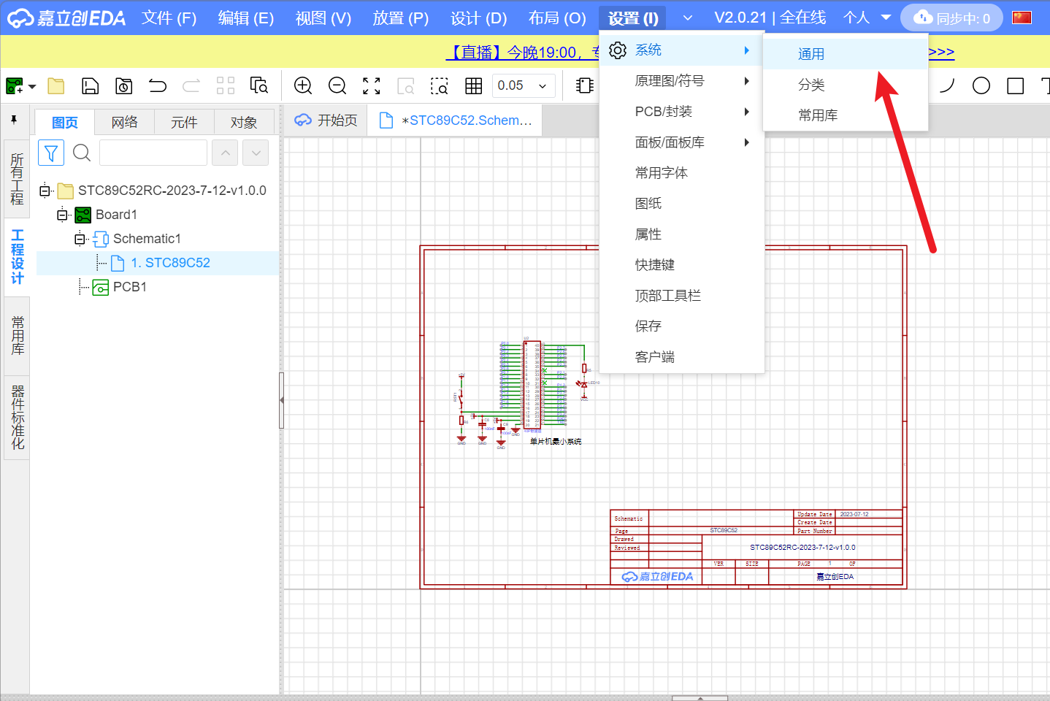
Task: Click the four-squares grid layout icon
Action: (x=226, y=86)
